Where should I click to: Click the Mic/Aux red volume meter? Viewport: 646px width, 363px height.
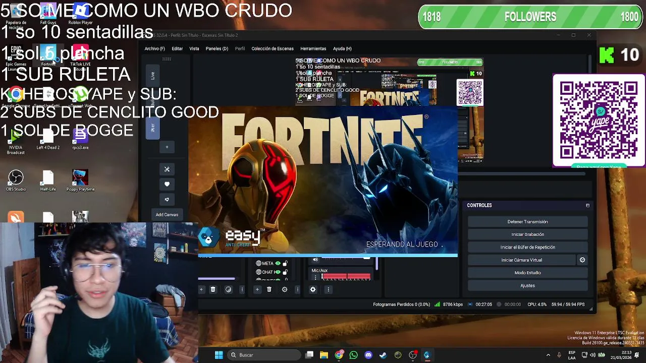(x=346, y=277)
